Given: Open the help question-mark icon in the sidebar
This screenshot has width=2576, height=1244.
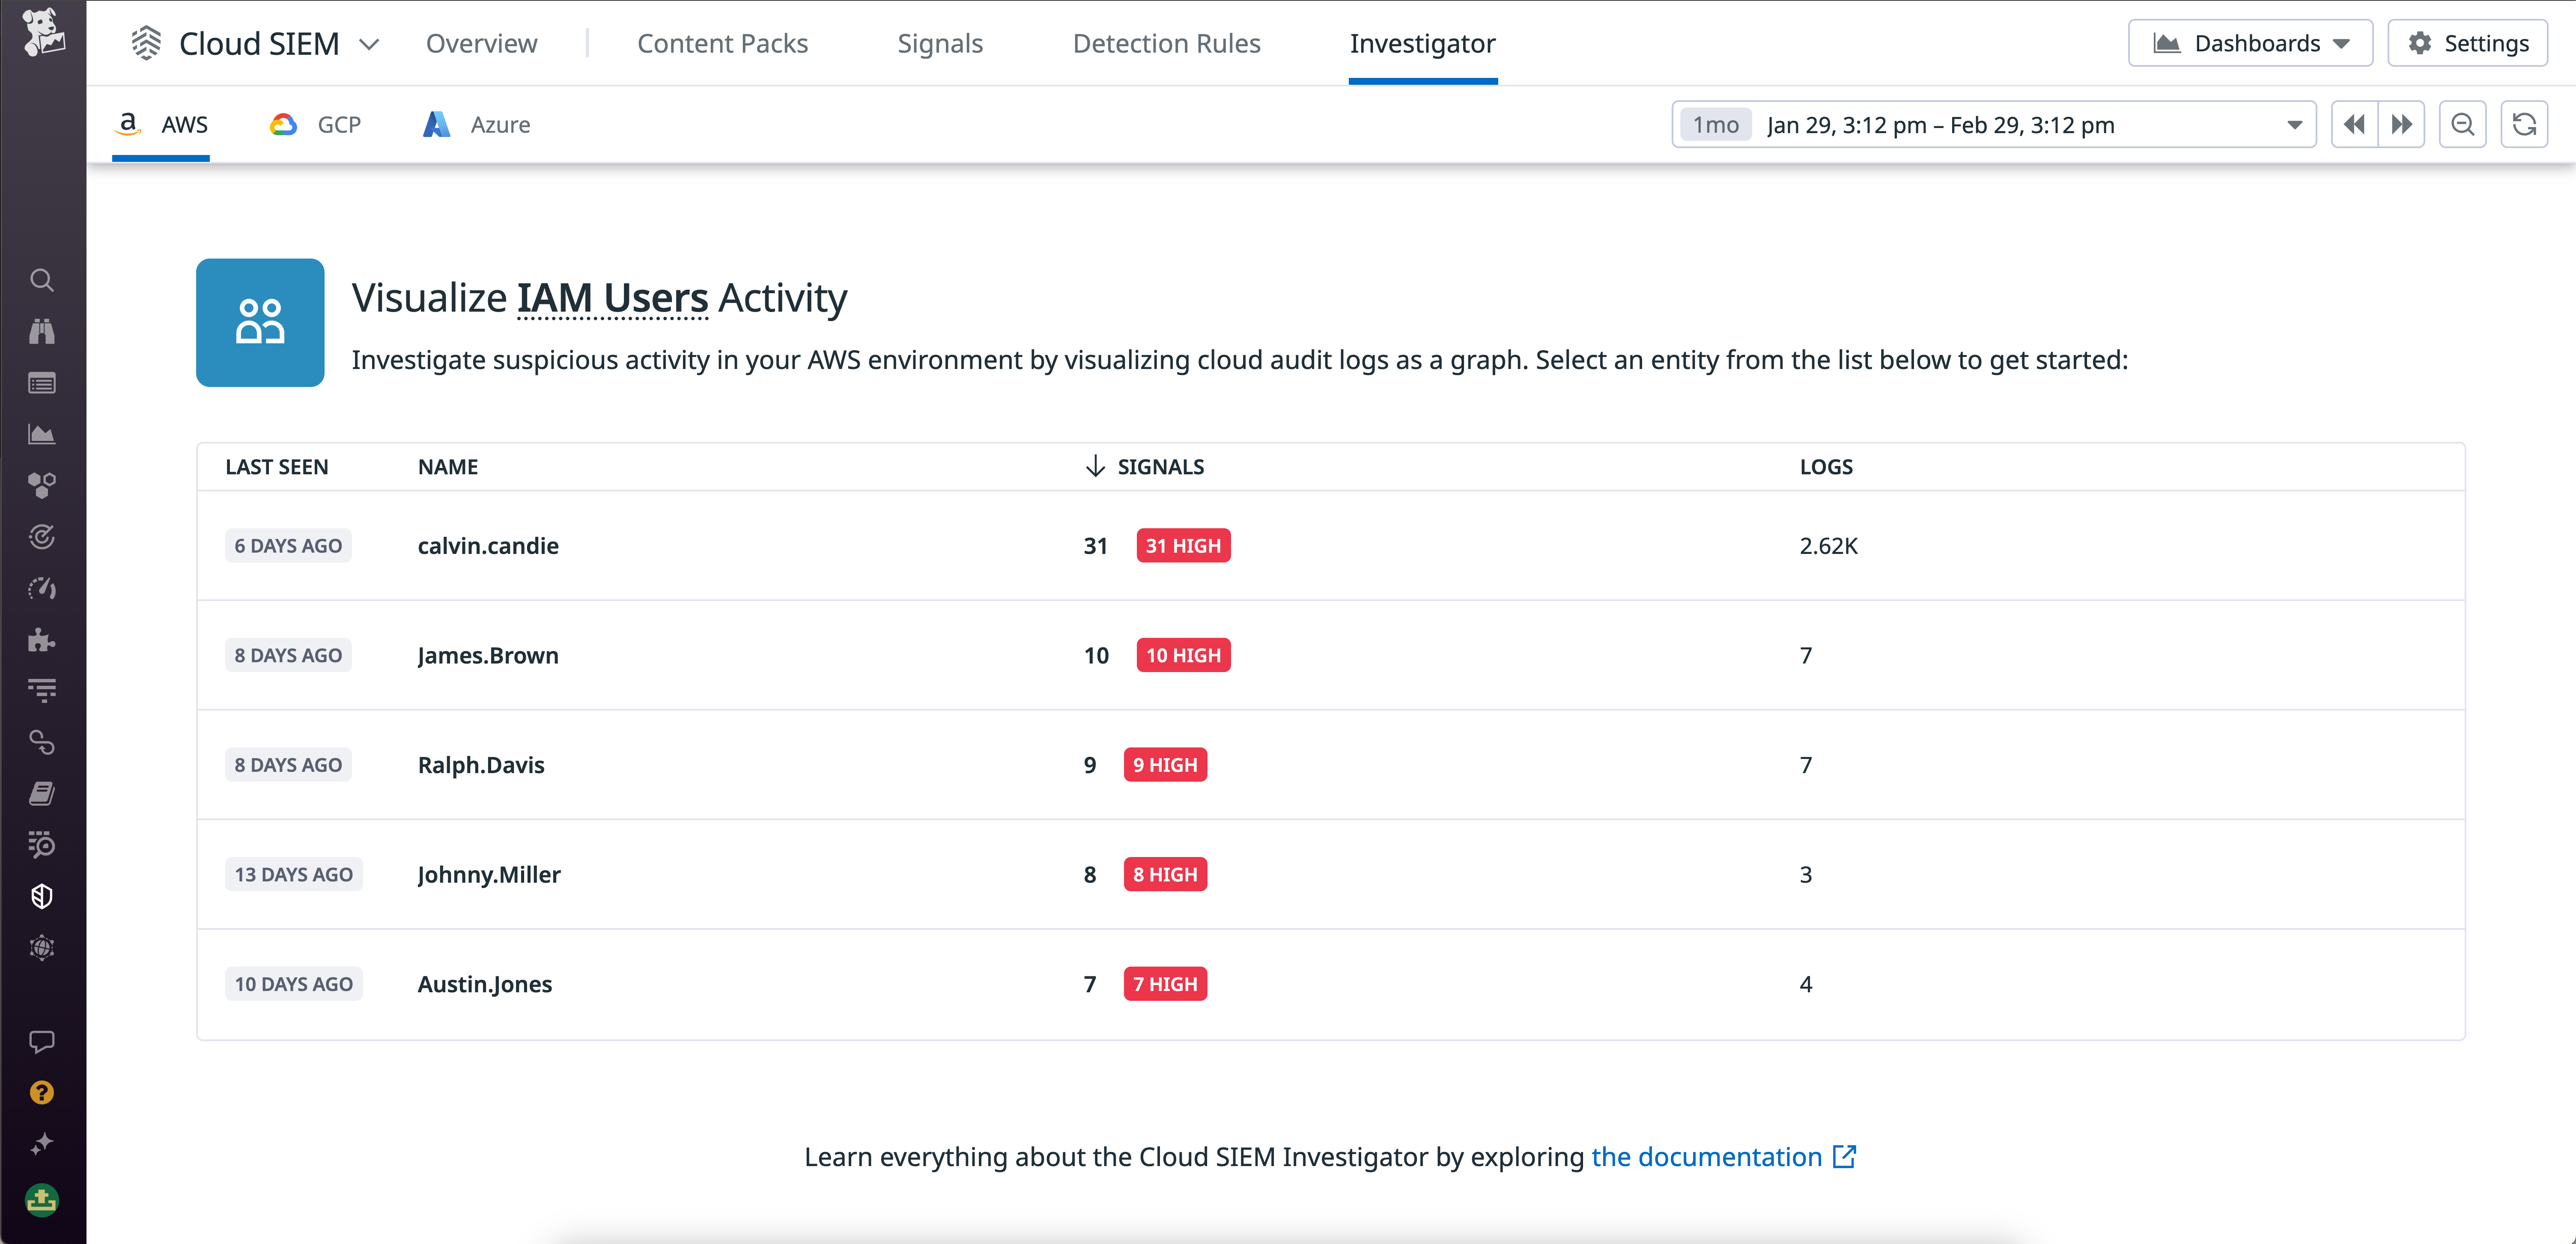Looking at the screenshot, I should click(41, 1093).
